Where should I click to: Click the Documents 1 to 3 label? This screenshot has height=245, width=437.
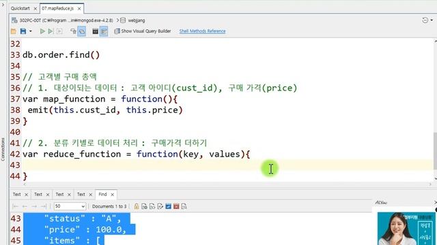[109, 206]
